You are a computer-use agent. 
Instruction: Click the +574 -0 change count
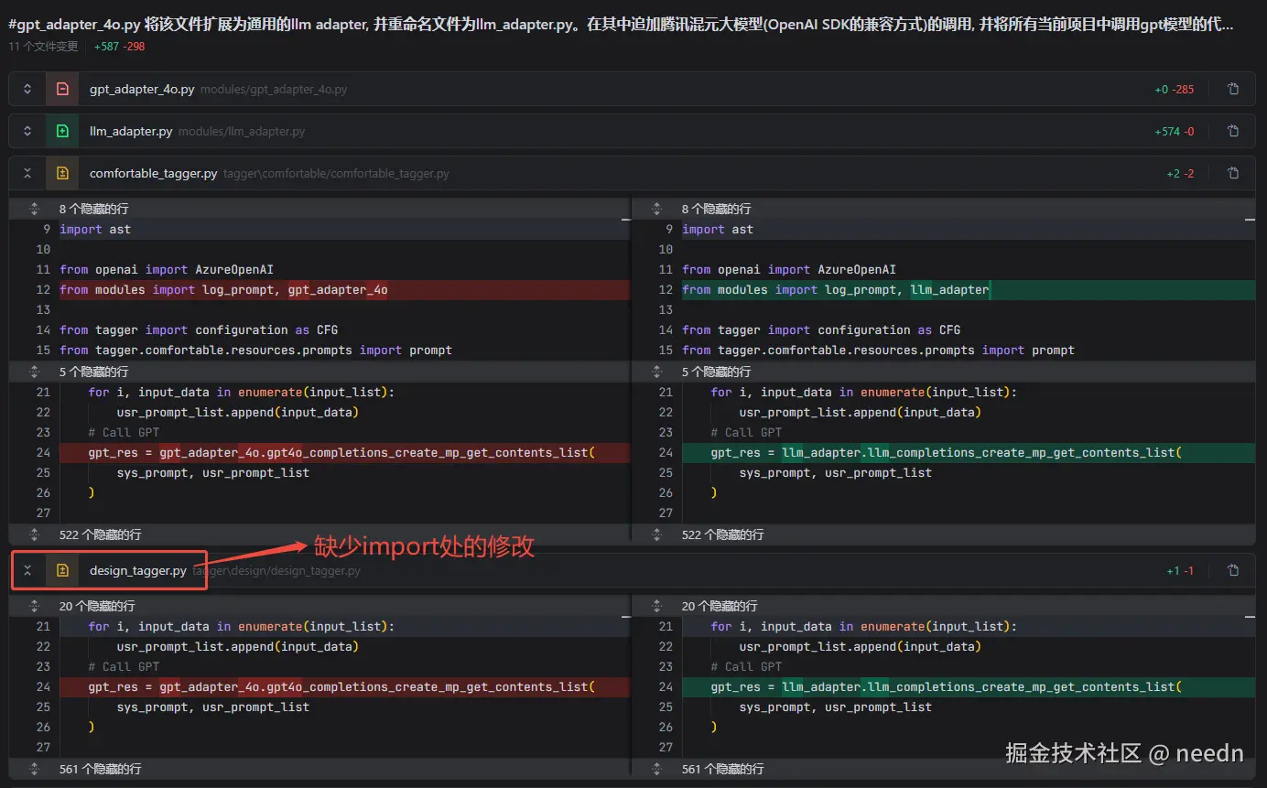(x=1175, y=132)
